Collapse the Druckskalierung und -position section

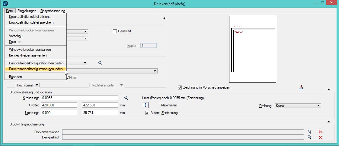pos(329,89)
